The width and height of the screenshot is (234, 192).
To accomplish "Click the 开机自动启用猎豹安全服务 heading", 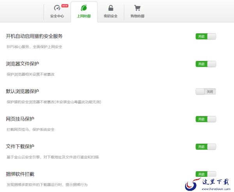I will pyautogui.click(x=34, y=36).
